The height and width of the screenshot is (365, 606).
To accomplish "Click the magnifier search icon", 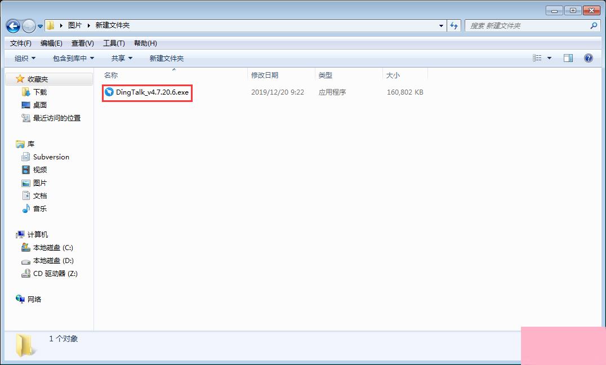I will tap(594, 25).
